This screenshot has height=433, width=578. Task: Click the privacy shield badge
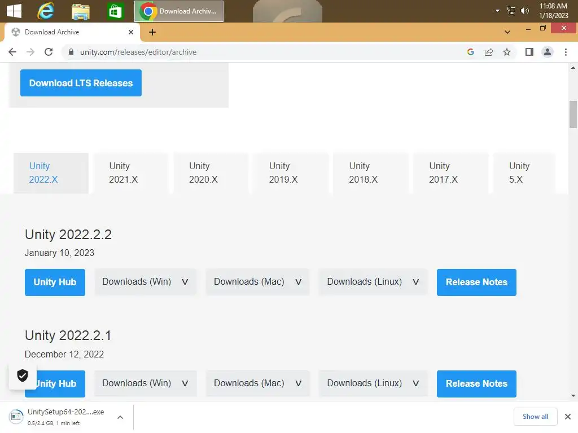tap(23, 375)
